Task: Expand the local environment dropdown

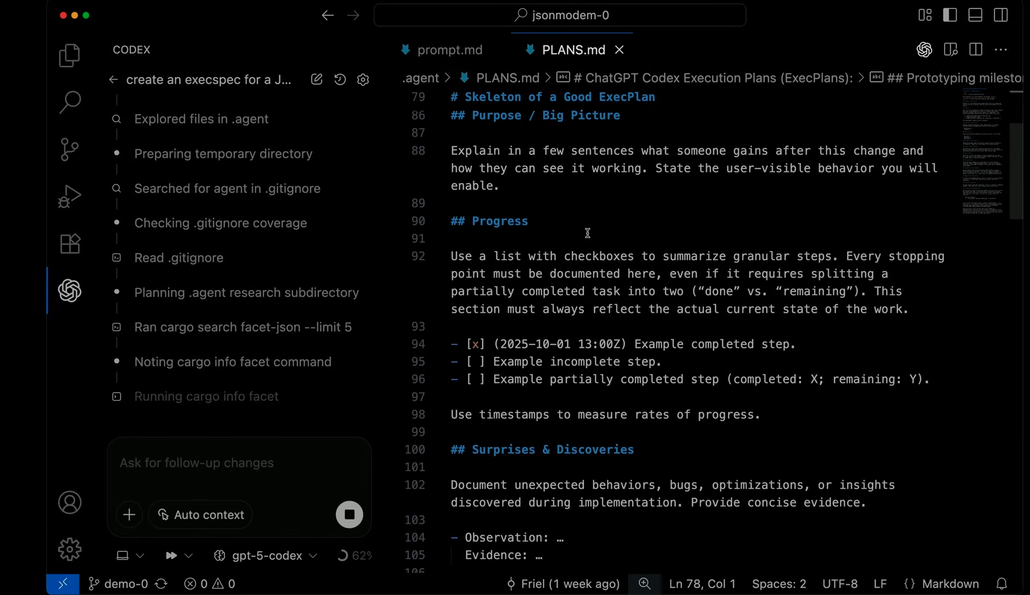Action: [x=130, y=556]
